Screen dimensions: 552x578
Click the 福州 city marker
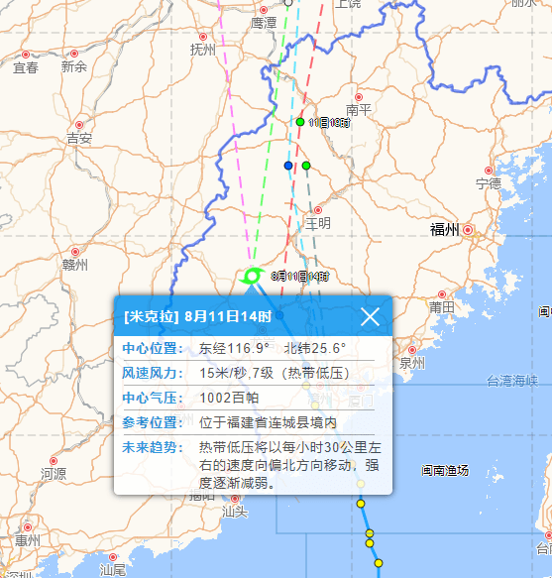pos(468,230)
